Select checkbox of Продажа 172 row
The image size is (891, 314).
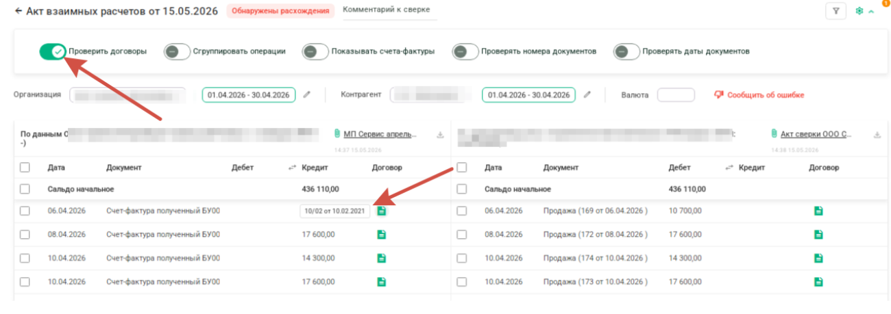[x=462, y=234]
